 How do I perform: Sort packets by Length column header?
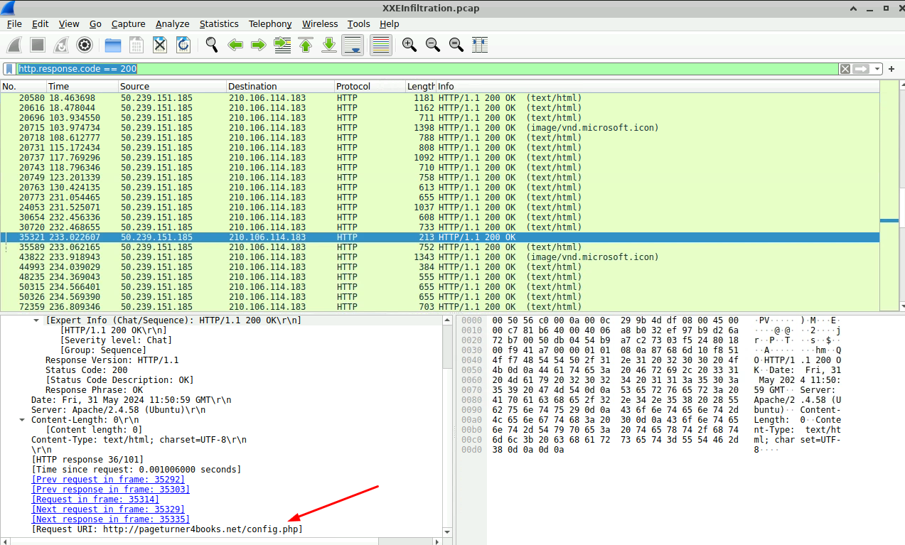[x=420, y=86]
